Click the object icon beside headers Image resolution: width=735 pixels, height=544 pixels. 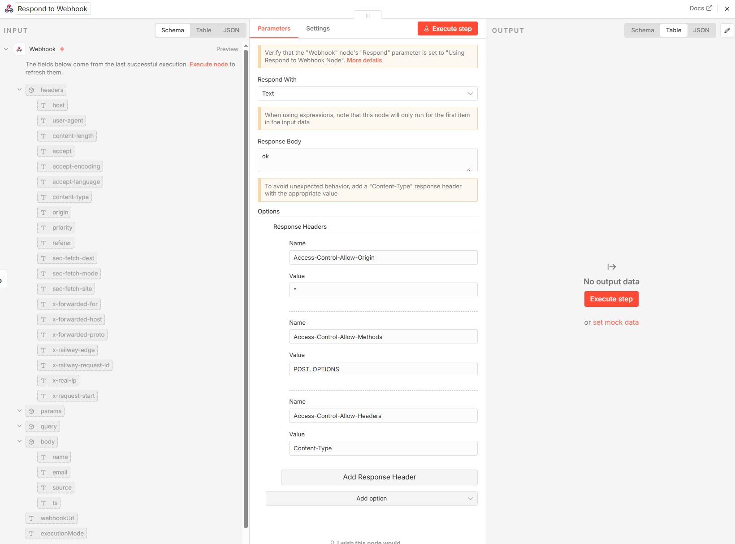tap(31, 90)
